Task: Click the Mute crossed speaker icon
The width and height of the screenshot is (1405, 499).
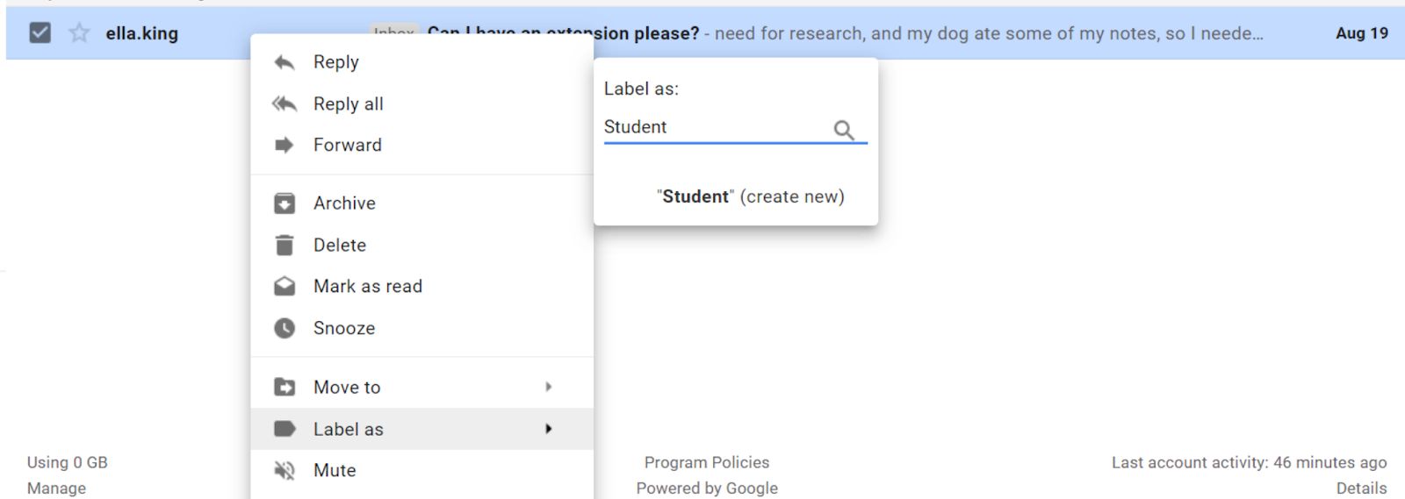Action: 285,471
